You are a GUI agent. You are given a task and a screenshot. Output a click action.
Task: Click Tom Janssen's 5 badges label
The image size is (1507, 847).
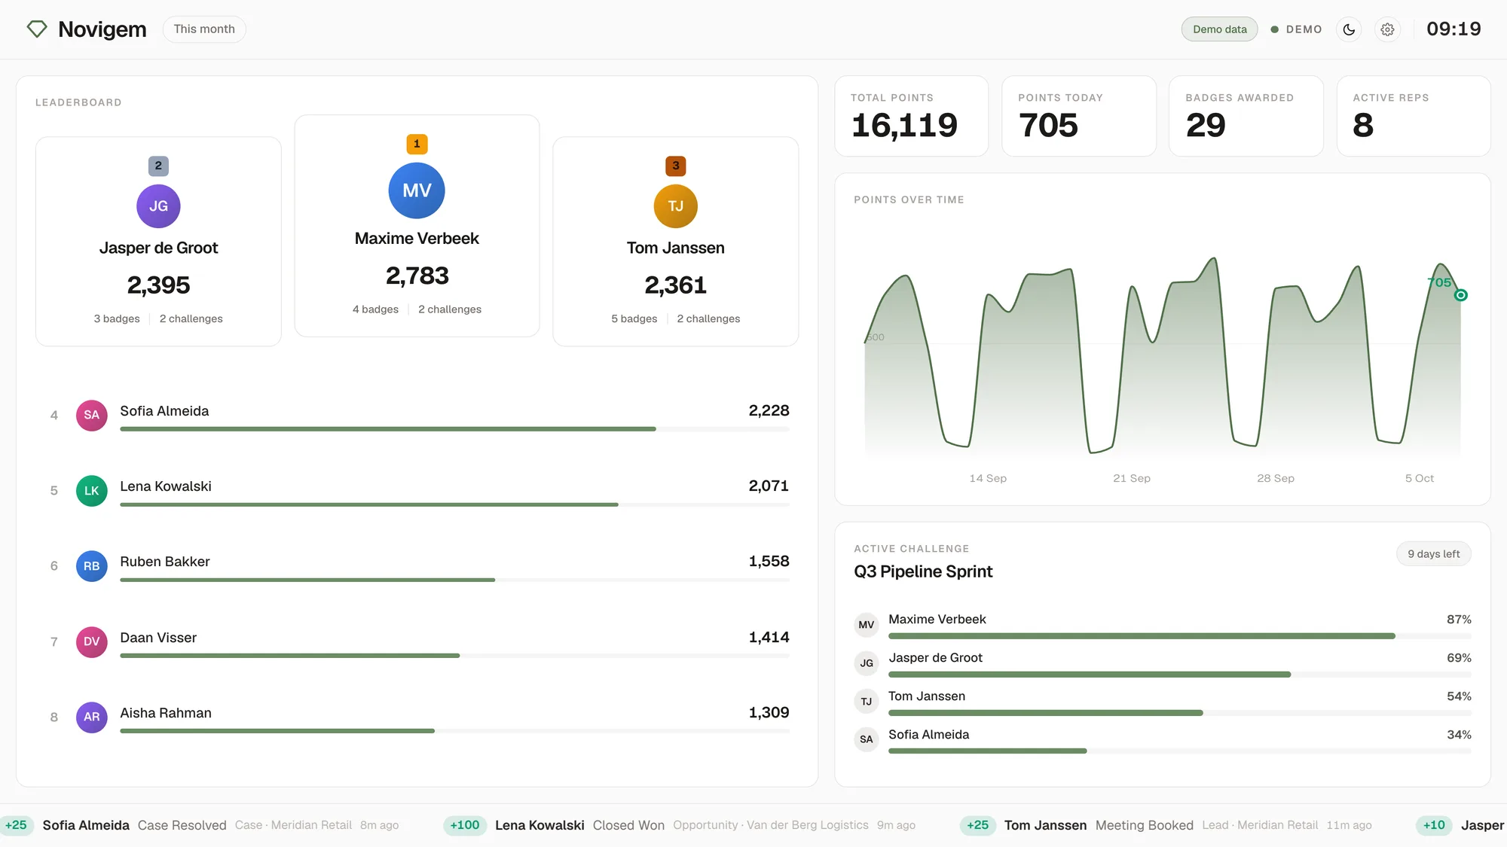pyautogui.click(x=634, y=319)
